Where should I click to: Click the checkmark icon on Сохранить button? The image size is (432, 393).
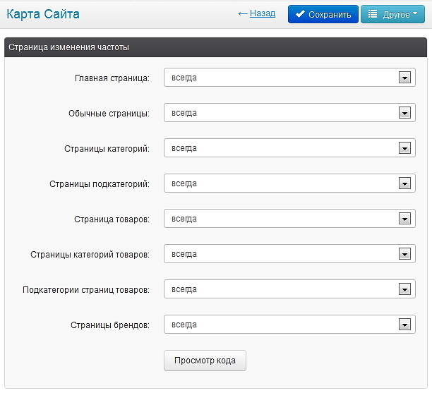coord(300,14)
